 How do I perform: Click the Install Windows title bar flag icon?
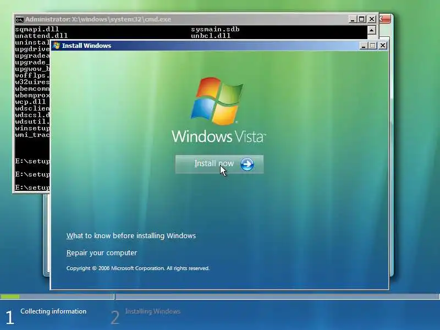click(x=57, y=46)
